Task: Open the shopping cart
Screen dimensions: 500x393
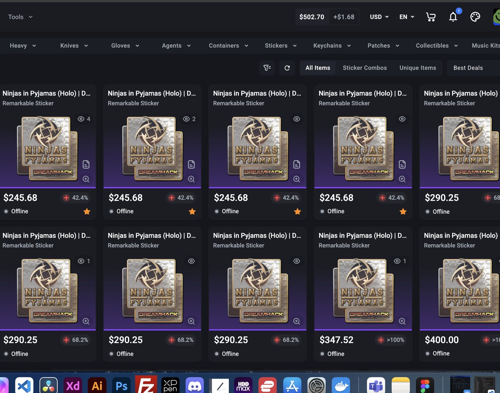Action: [x=431, y=17]
